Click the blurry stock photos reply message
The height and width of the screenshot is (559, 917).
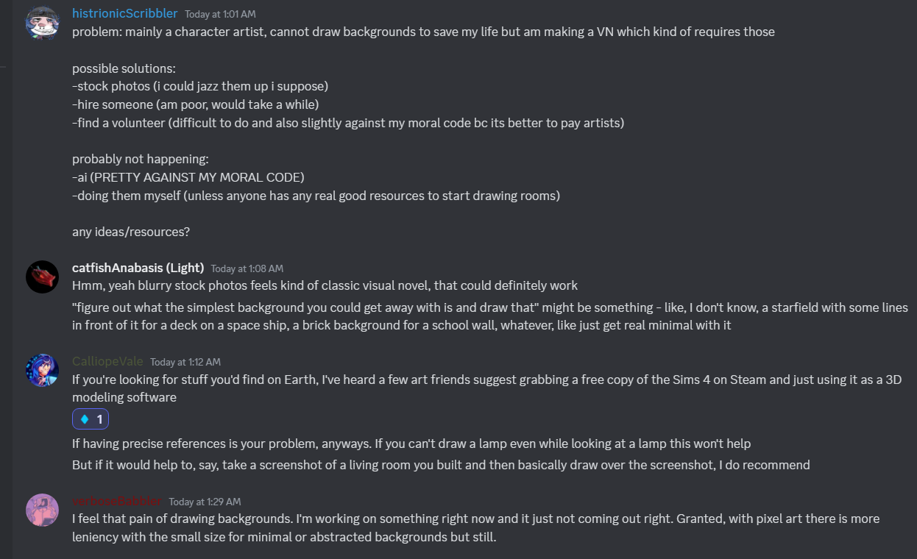pyautogui.click(x=325, y=285)
